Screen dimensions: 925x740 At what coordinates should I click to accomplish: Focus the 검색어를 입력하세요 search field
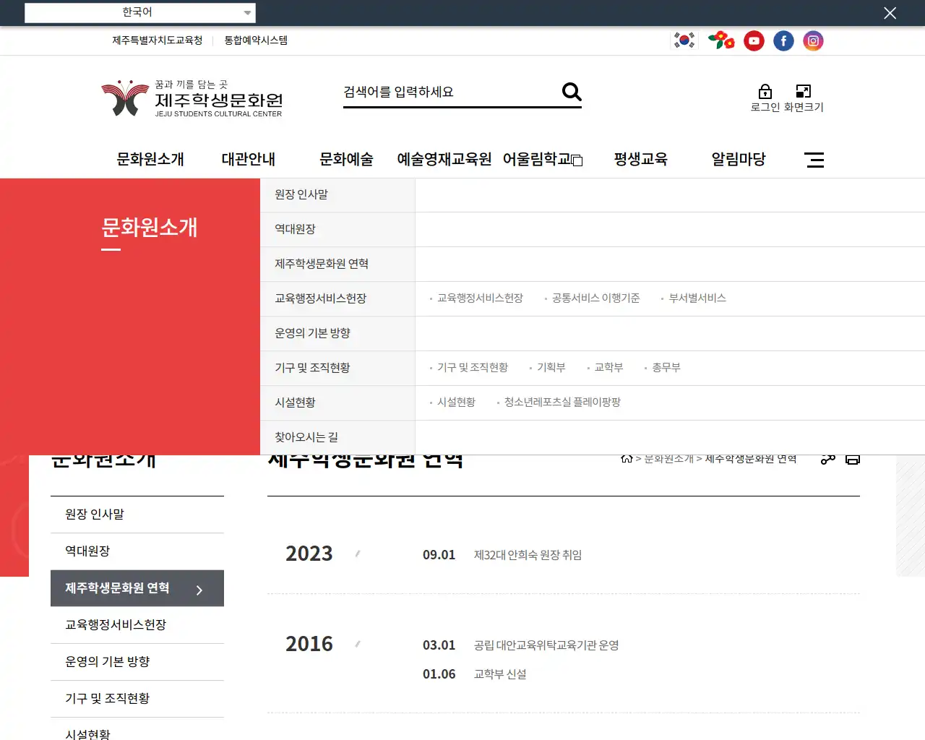click(448, 92)
